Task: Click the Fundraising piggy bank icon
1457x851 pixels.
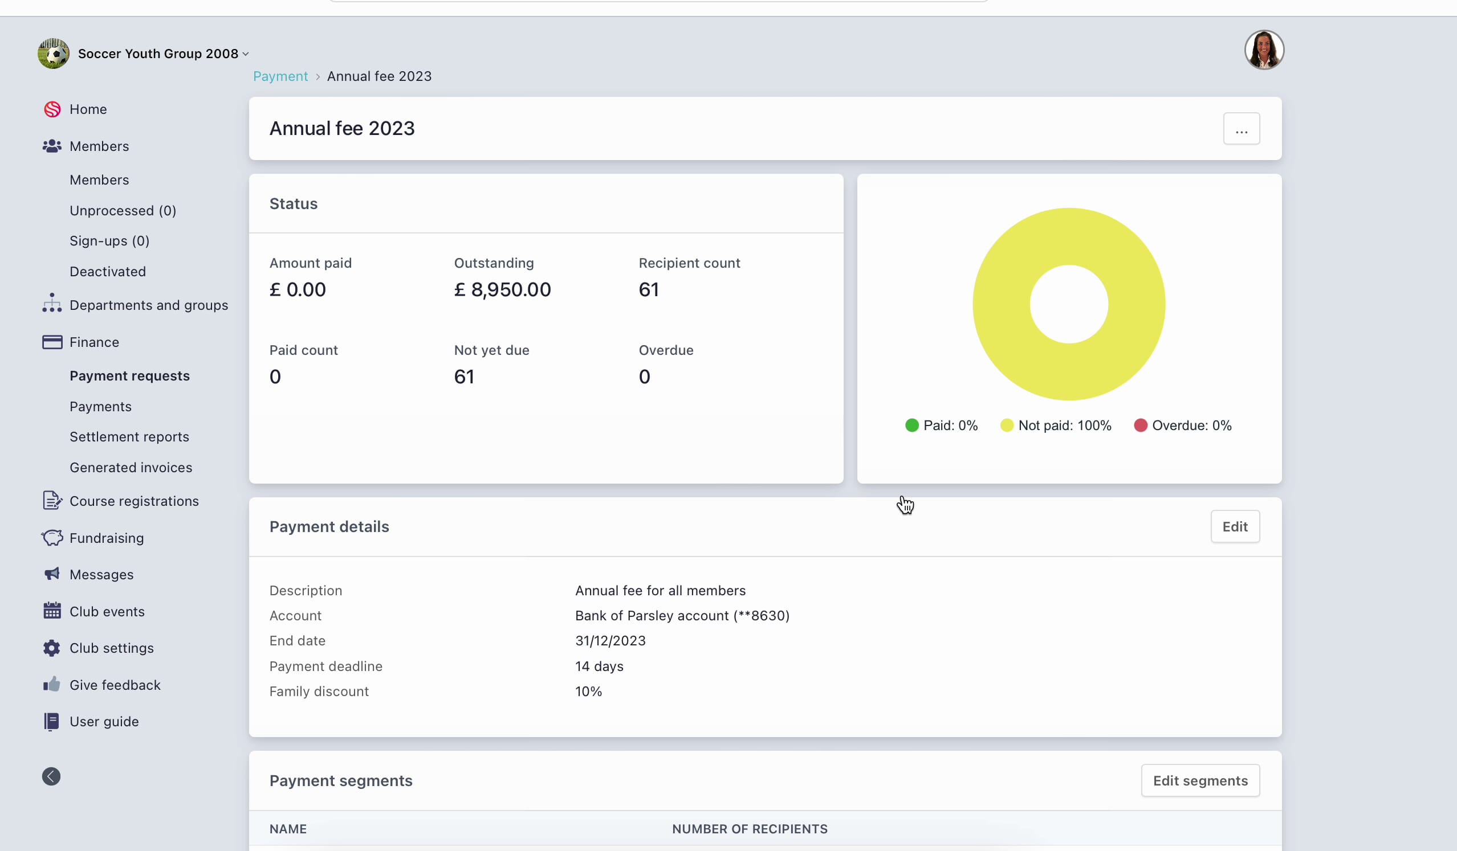Action: 52,538
